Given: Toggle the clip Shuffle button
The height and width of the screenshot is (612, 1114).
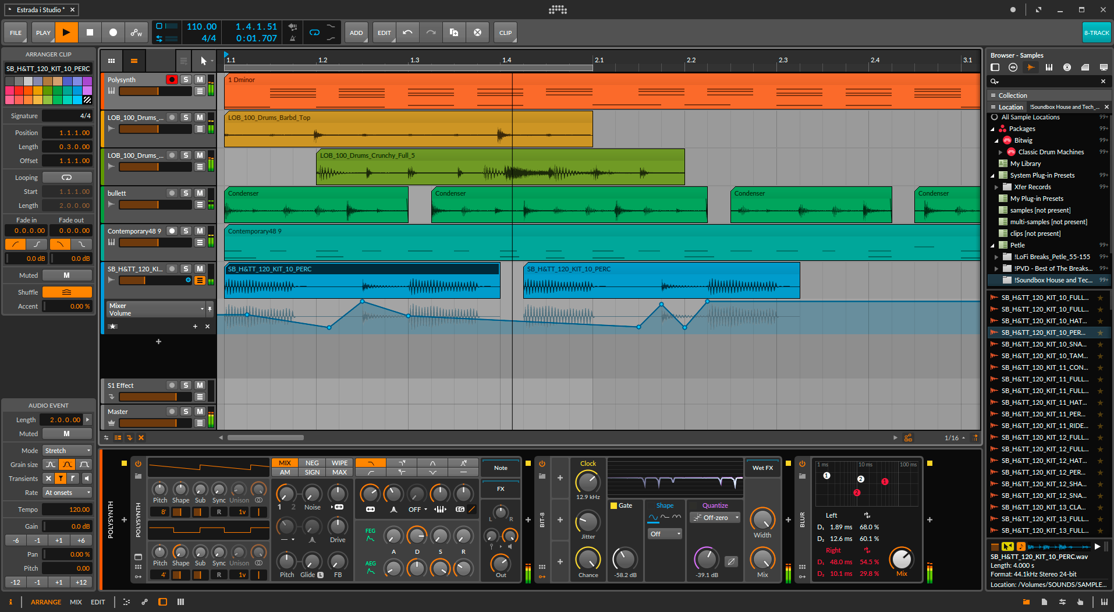Looking at the screenshot, I should pyautogui.click(x=66, y=292).
